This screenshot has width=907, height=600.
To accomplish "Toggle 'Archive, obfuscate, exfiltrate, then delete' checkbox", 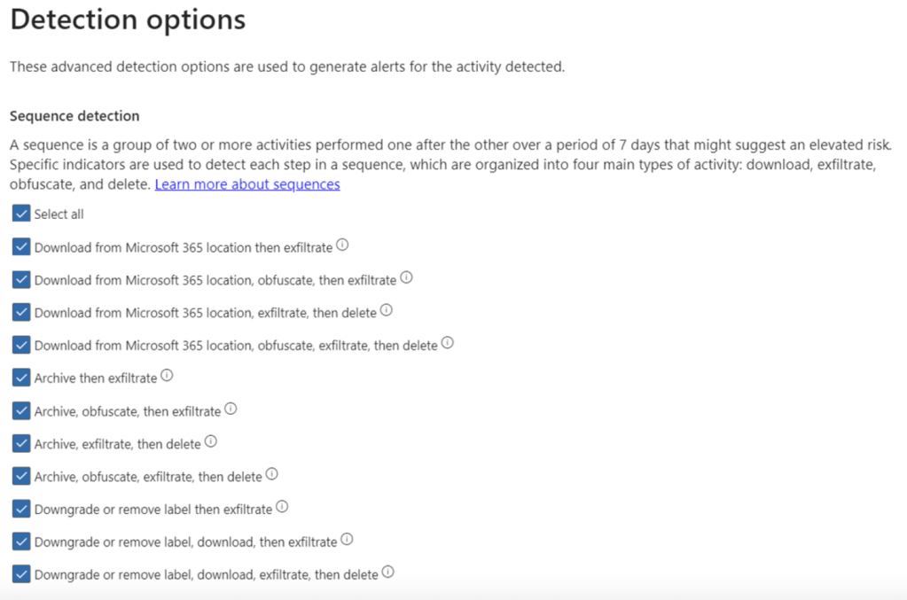I will 21,475.
